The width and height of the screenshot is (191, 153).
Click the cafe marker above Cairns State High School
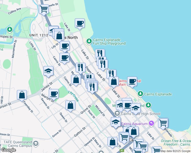[x=127, y=106]
